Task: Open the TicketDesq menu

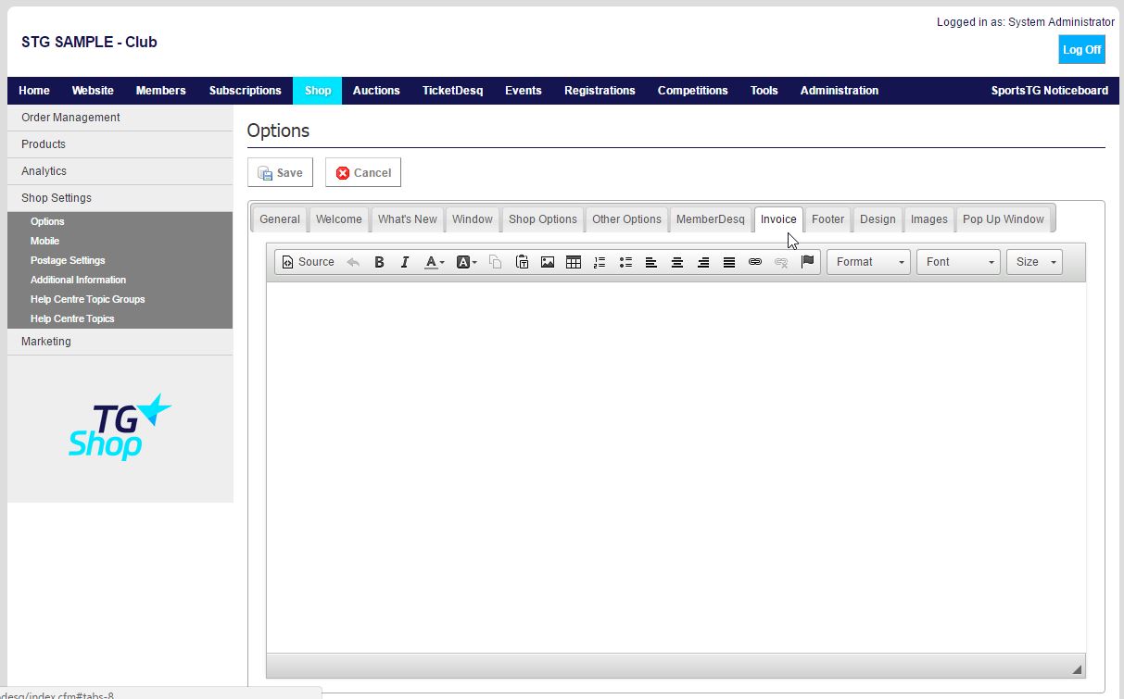Action: click(453, 91)
